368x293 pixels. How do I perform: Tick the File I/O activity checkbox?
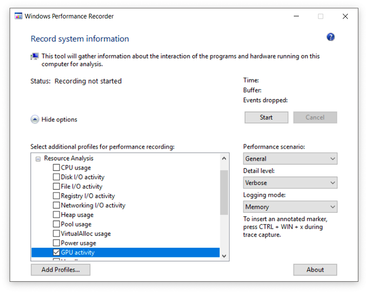(x=56, y=186)
